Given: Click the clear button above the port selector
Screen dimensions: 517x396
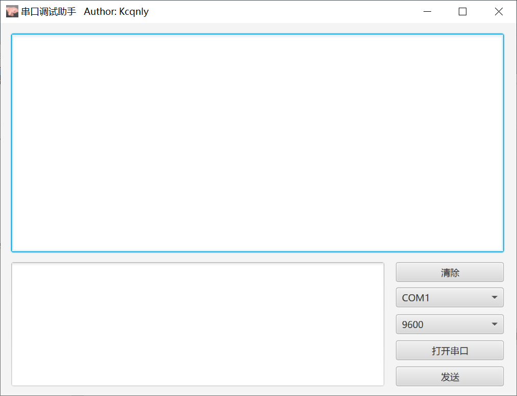Looking at the screenshot, I should pyautogui.click(x=450, y=272).
